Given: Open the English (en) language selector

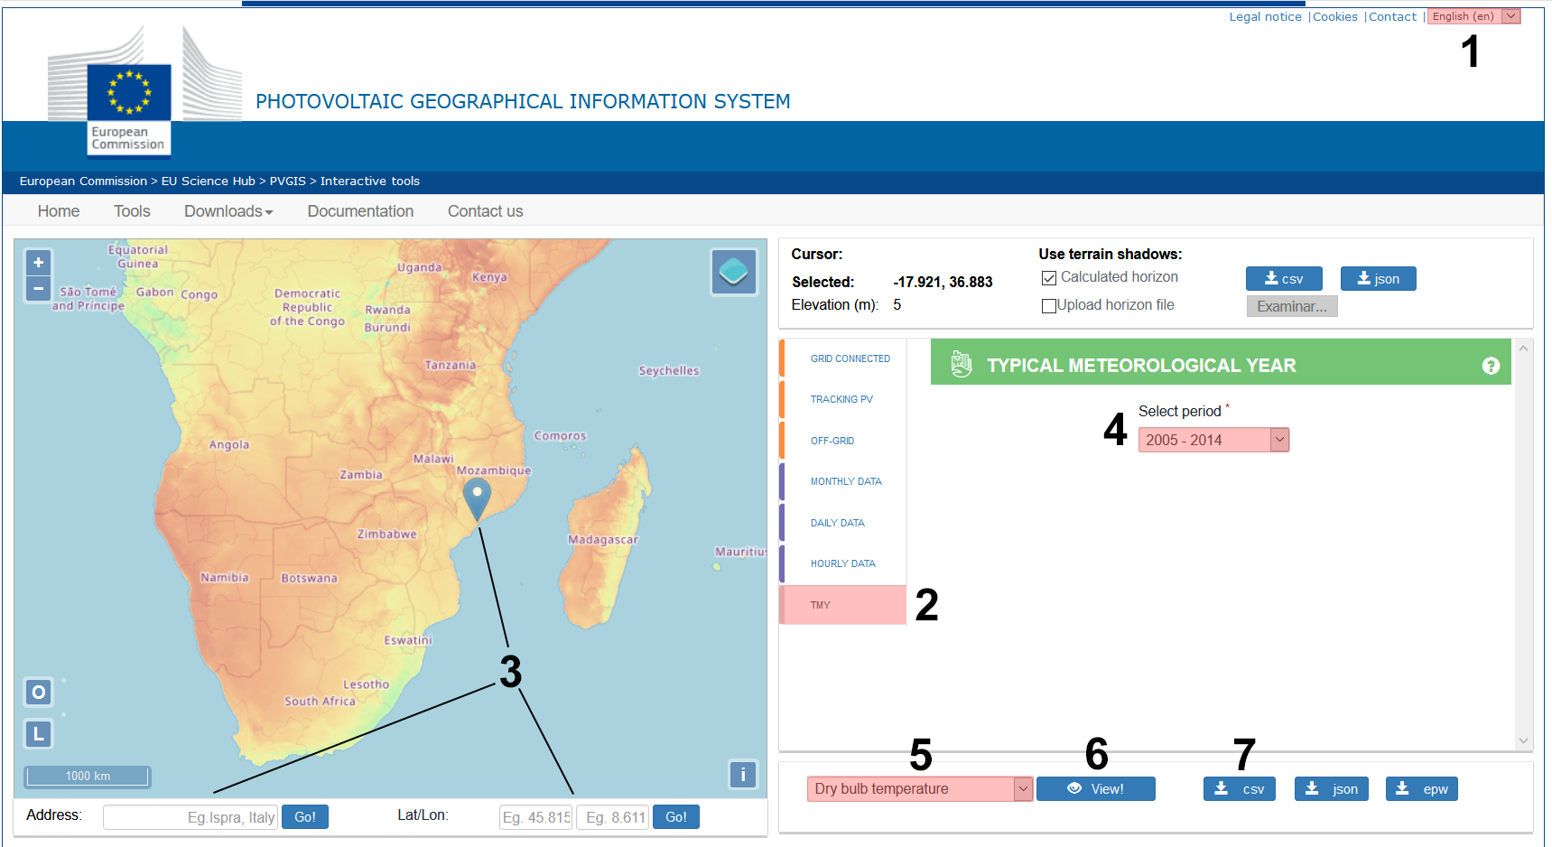Looking at the screenshot, I should (1473, 16).
